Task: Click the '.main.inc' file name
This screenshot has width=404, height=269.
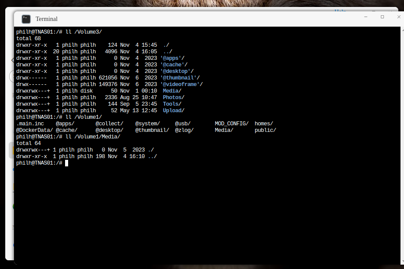Action: click(x=30, y=124)
